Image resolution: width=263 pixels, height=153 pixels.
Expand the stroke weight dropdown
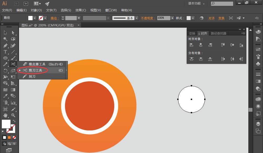point(79,18)
